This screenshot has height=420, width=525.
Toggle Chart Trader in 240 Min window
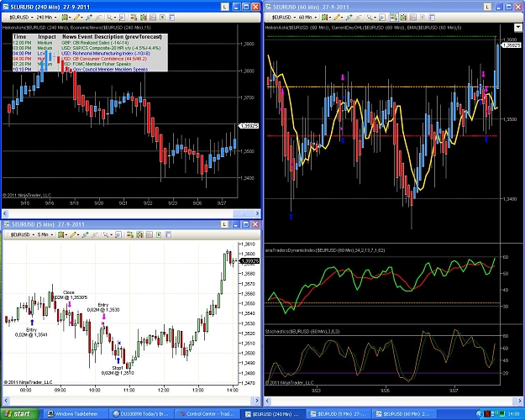(134, 17)
